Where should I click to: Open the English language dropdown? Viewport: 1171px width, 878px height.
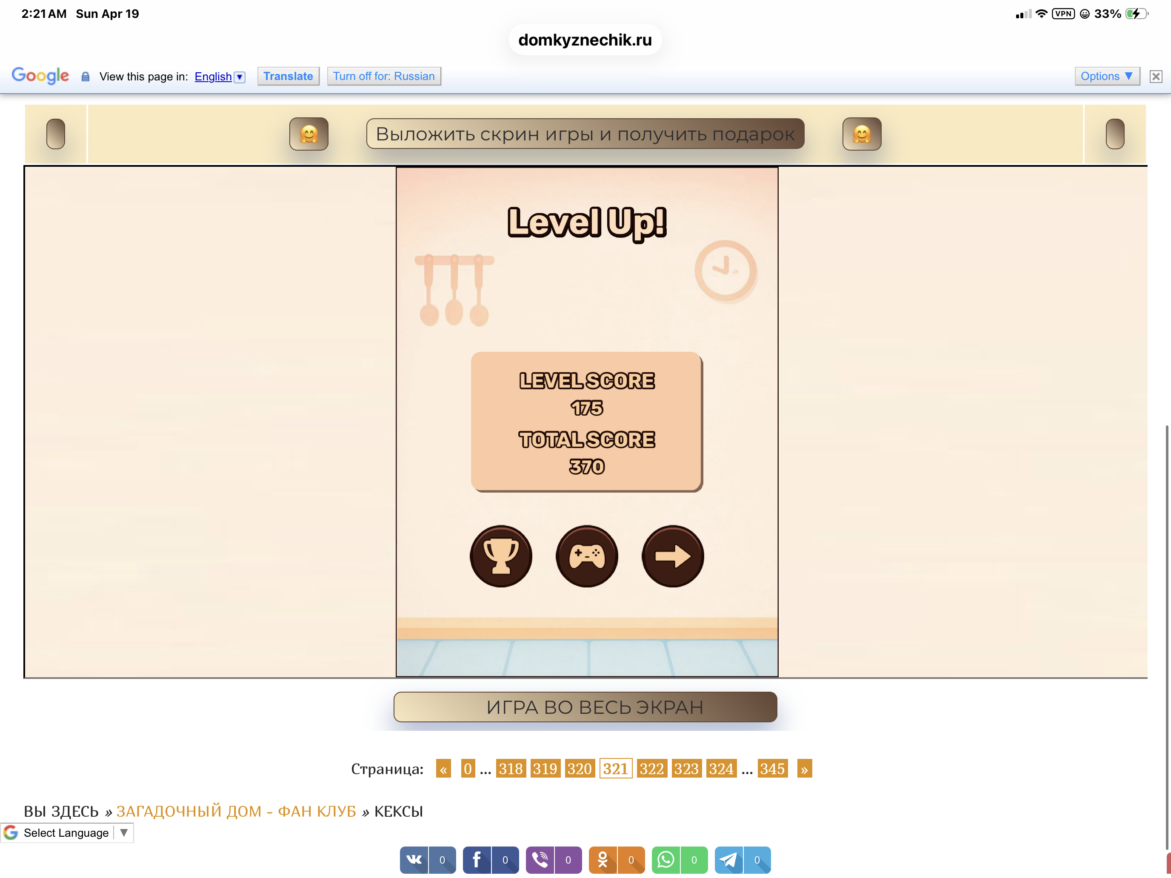point(219,77)
